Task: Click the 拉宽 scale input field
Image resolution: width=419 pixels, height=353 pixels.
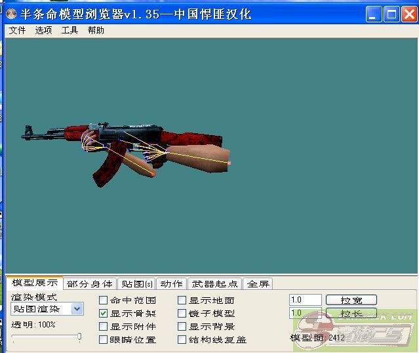Action: pos(306,300)
